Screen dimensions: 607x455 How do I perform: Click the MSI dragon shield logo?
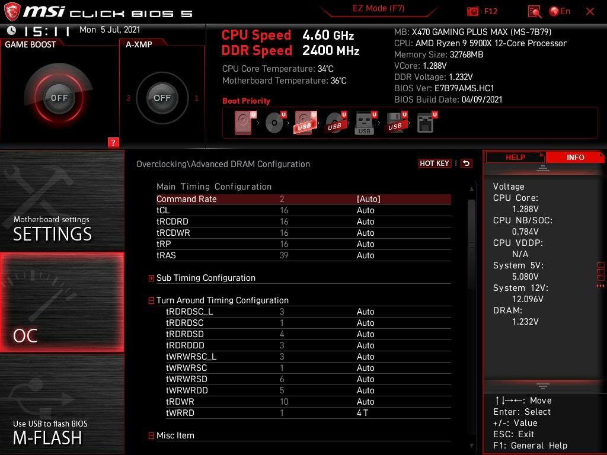(12, 12)
